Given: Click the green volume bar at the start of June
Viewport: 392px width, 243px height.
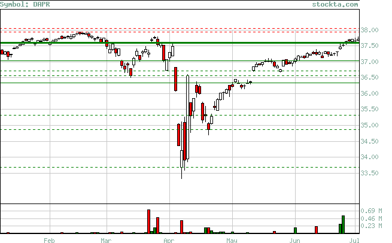Looking at the screenshot, I should 295,230.
